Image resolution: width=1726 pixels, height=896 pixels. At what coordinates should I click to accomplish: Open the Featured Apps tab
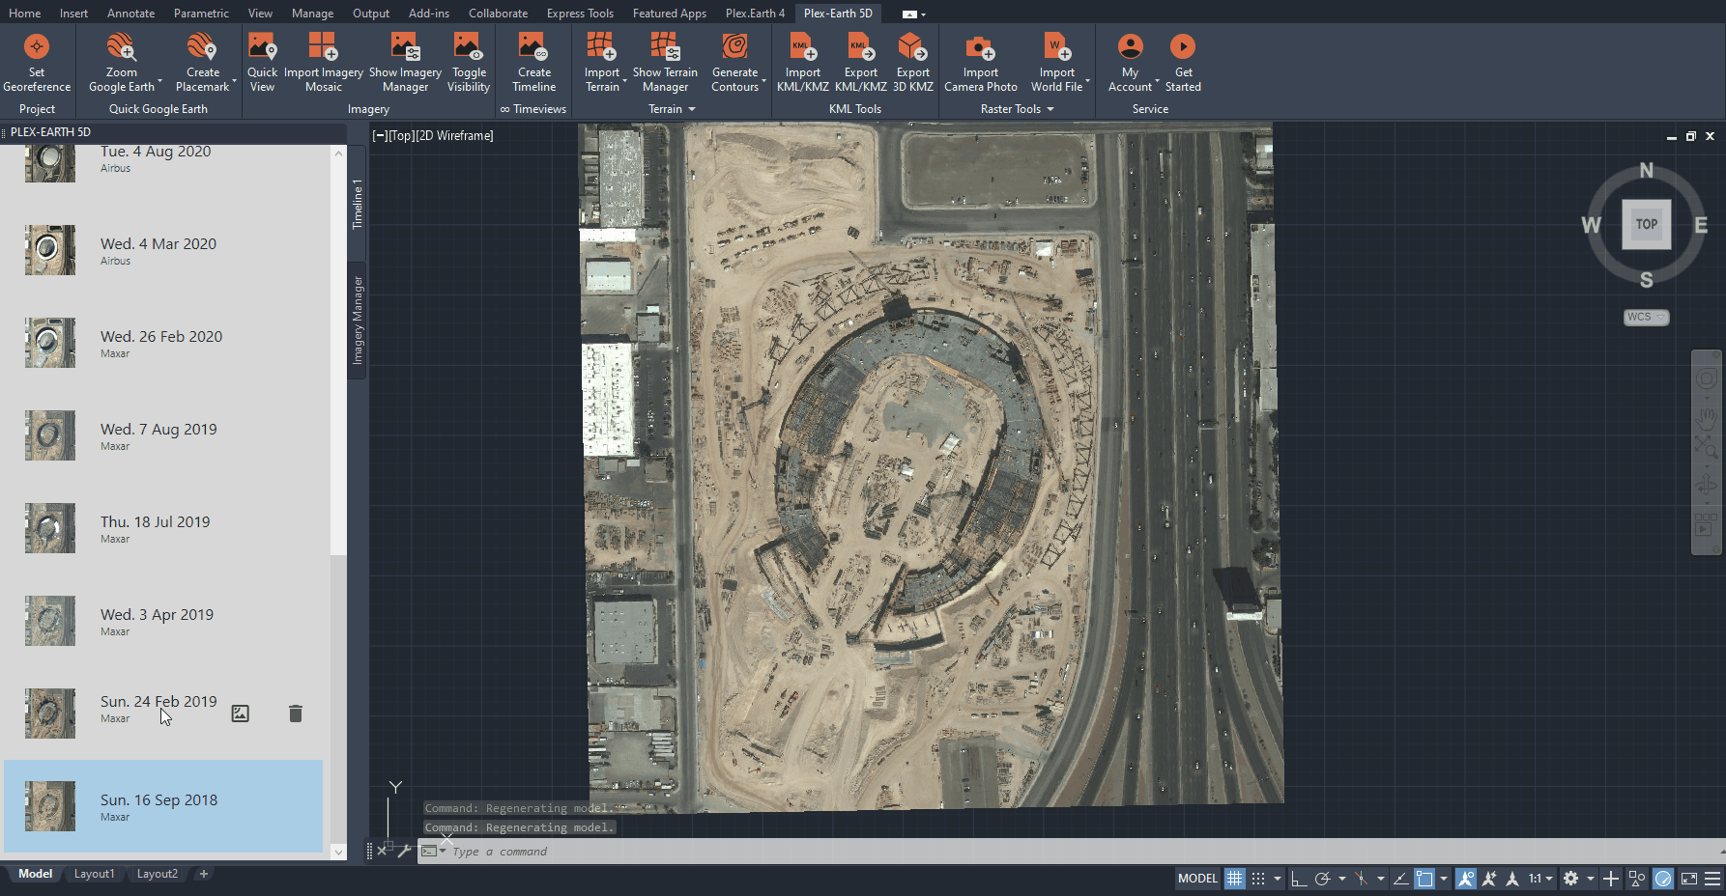(x=669, y=13)
